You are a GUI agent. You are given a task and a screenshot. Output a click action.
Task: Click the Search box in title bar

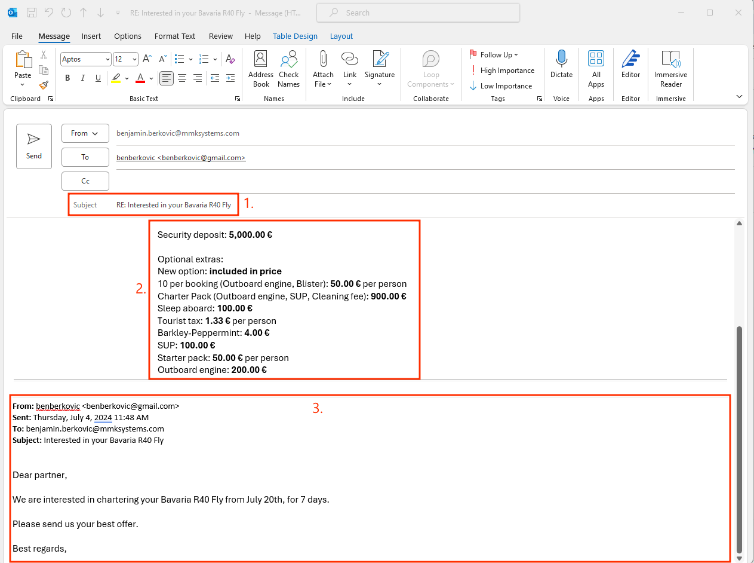click(418, 13)
